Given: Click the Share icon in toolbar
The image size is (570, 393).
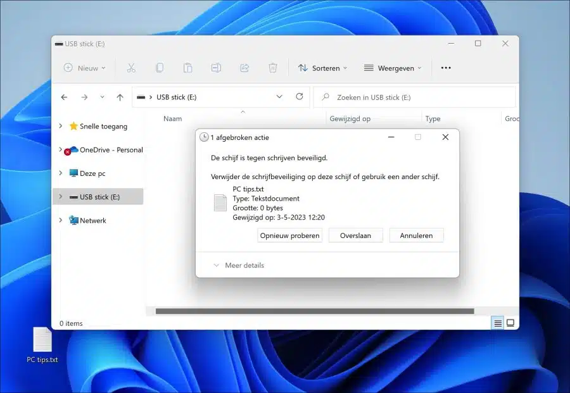Looking at the screenshot, I should click(244, 68).
